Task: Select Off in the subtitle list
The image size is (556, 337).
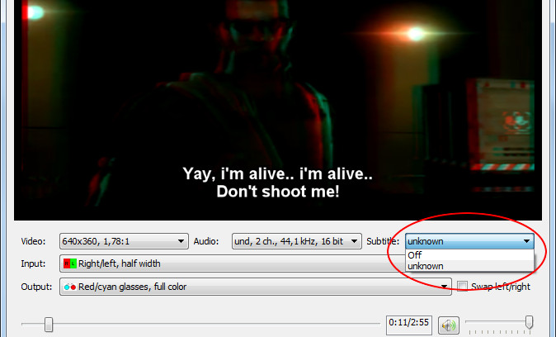Action: (469, 255)
